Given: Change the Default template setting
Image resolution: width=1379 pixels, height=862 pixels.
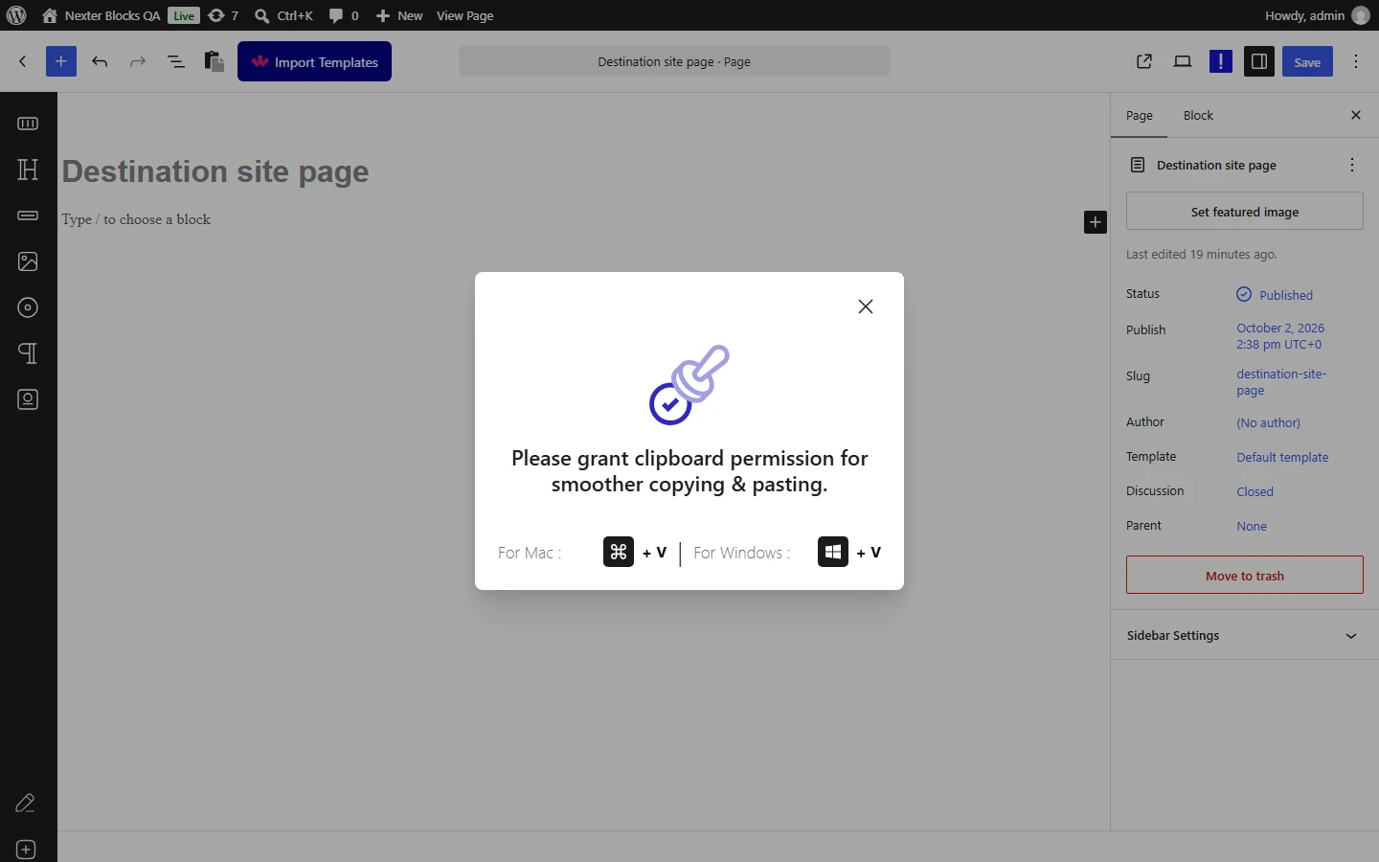Looking at the screenshot, I should tap(1282, 458).
